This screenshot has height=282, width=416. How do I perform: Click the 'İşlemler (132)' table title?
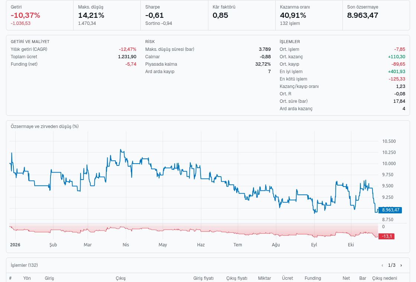point(24,265)
